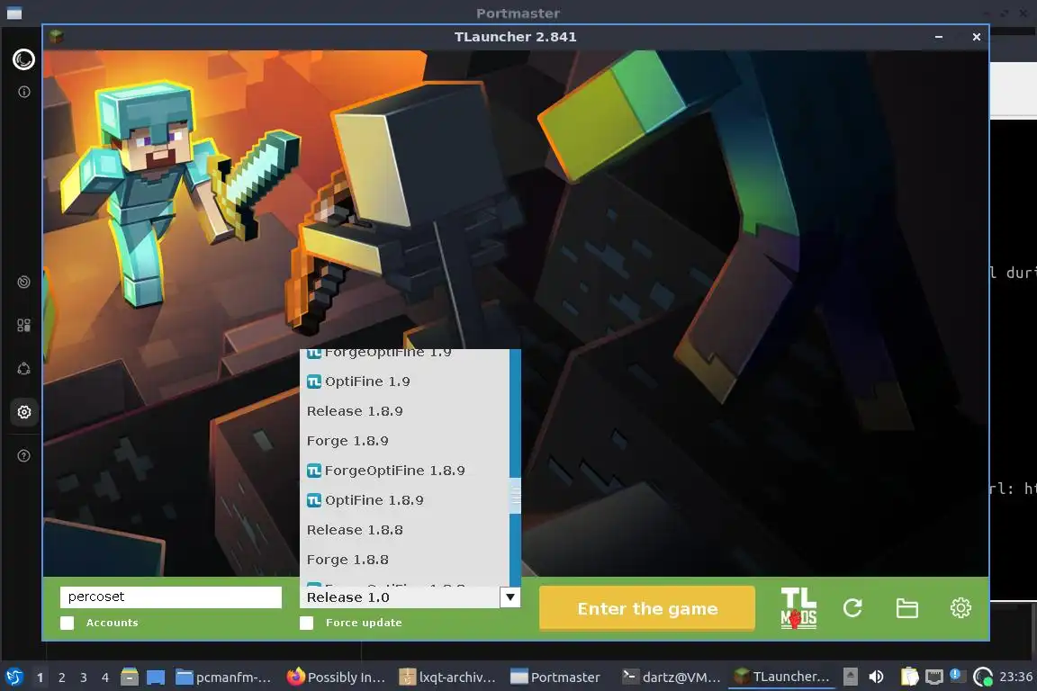Click the blue notification tray icon
This screenshot has height=691, width=1037.
pyautogui.click(x=955, y=674)
